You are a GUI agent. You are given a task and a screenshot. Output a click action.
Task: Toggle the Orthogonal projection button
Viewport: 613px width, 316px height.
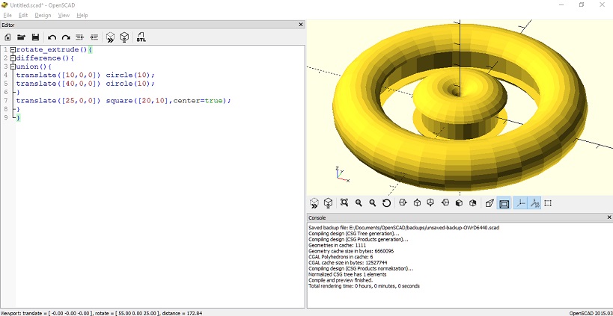tap(504, 203)
